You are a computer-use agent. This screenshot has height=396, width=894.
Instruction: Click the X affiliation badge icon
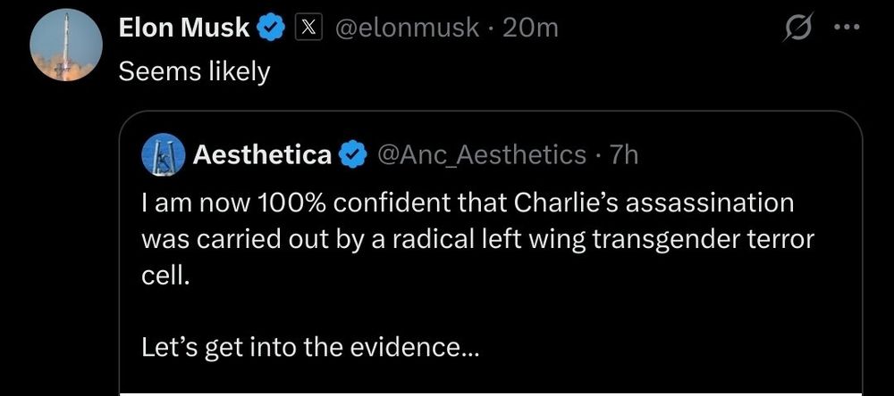(309, 29)
